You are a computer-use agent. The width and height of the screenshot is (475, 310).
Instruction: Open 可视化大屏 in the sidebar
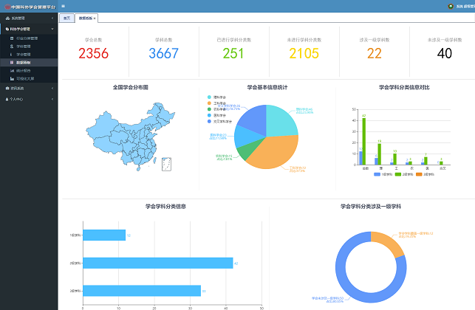[29, 79]
